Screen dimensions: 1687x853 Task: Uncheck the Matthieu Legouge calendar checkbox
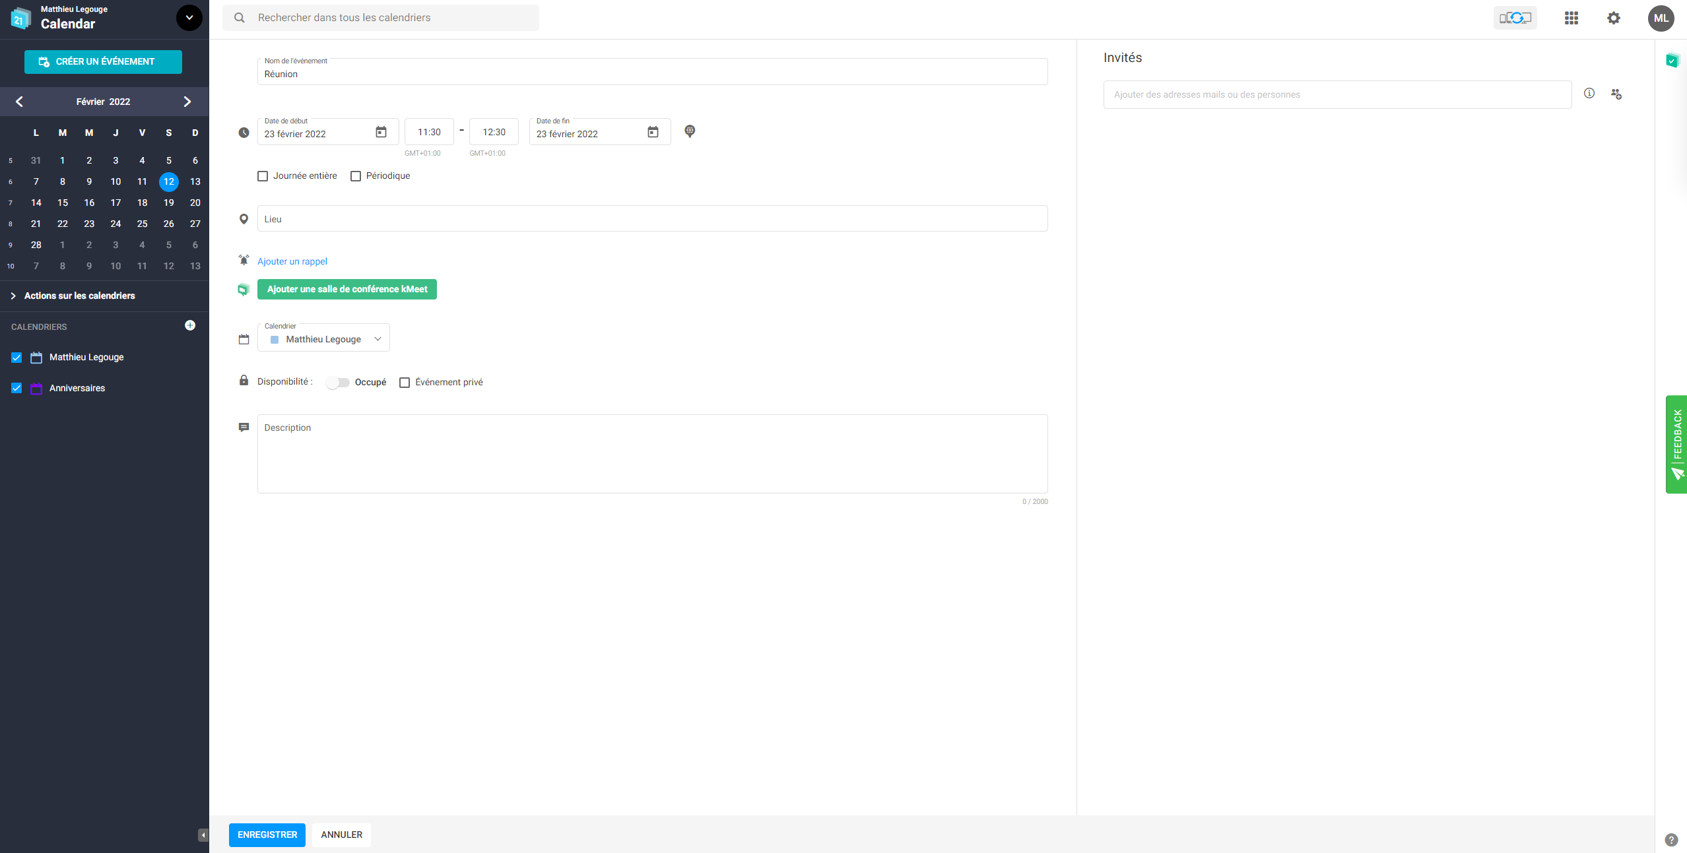coord(17,358)
